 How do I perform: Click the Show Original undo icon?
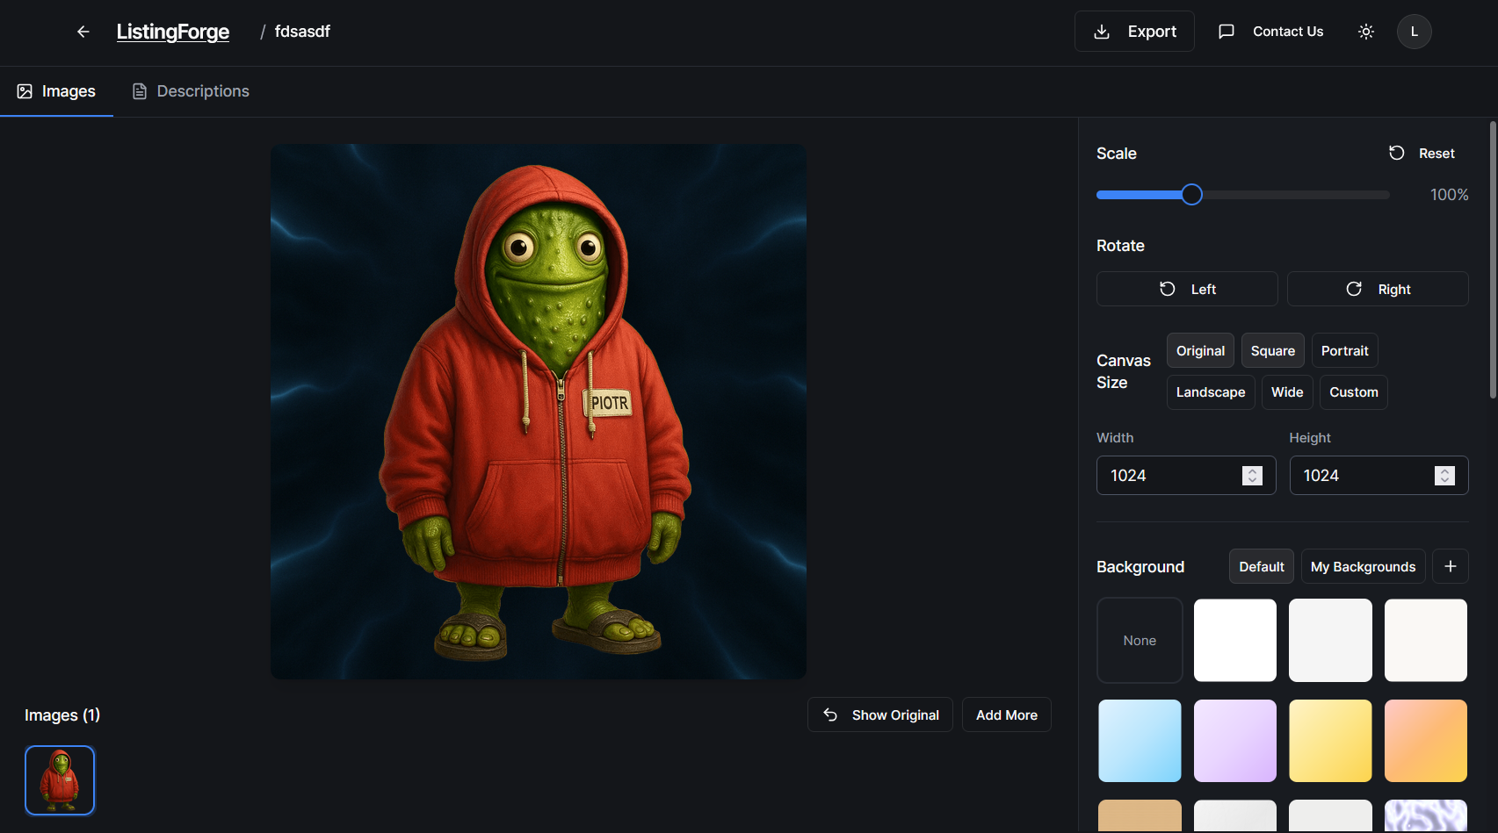tap(830, 715)
